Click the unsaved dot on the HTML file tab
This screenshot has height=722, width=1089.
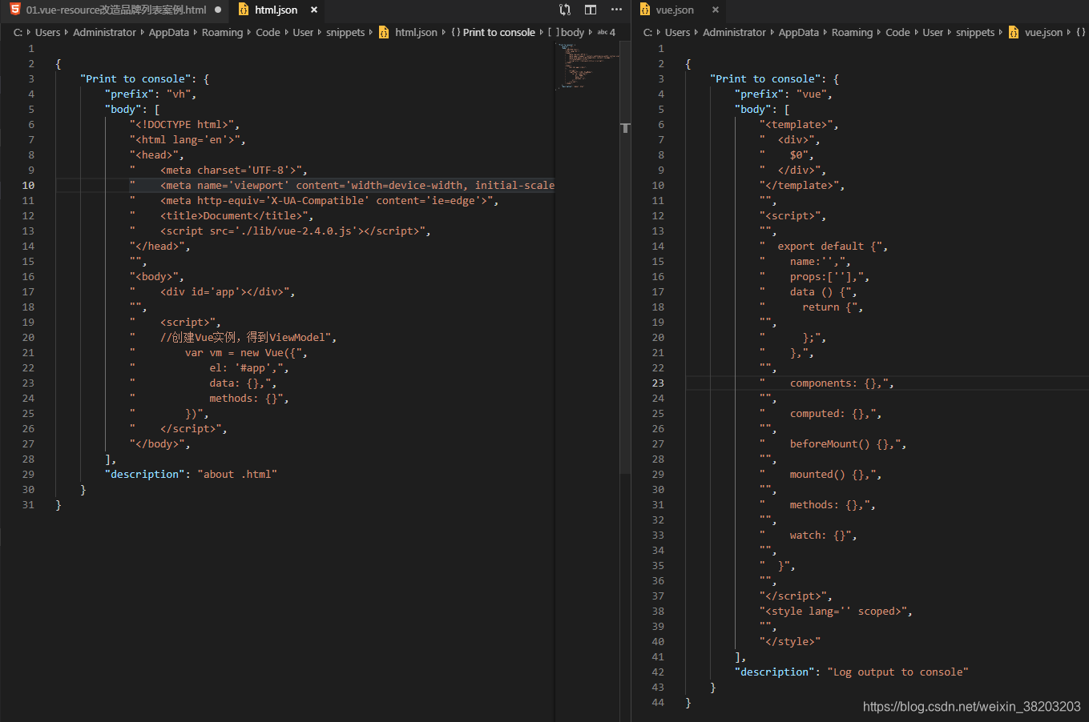click(x=218, y=10)
